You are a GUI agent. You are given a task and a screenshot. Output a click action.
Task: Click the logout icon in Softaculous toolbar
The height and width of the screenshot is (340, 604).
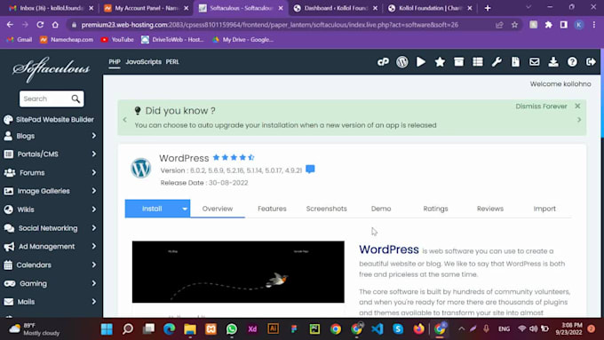click(x=591, y=62)
